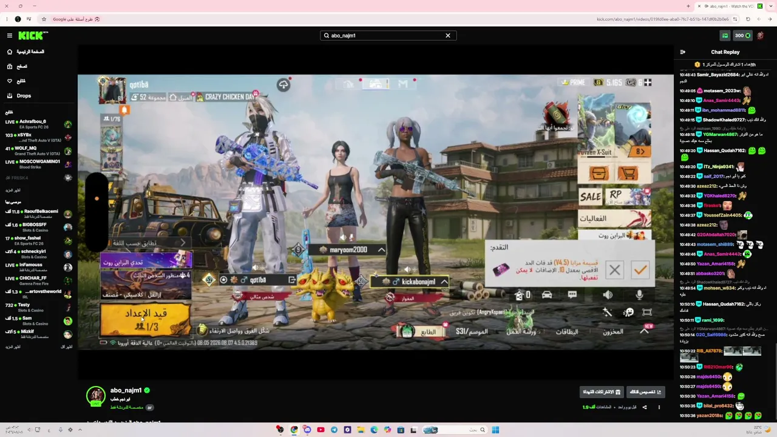The width and height of the screenshot is (777, 437).
Task: Click the in-game fullscreen frame icon
Action: point(647,312)
